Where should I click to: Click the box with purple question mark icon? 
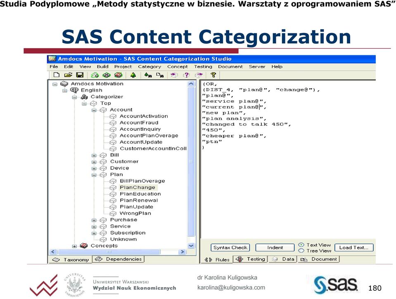pyautogui.click(x=186, y=75)
